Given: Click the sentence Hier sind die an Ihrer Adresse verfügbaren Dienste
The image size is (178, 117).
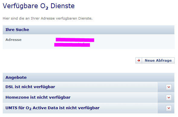Looking at the screenshot, I should 47,18.
